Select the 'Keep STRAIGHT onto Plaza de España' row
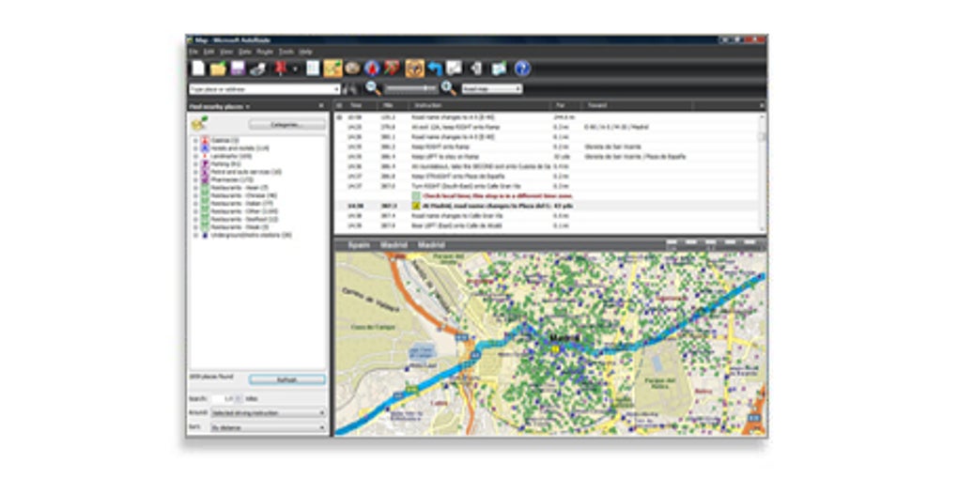 548,177
